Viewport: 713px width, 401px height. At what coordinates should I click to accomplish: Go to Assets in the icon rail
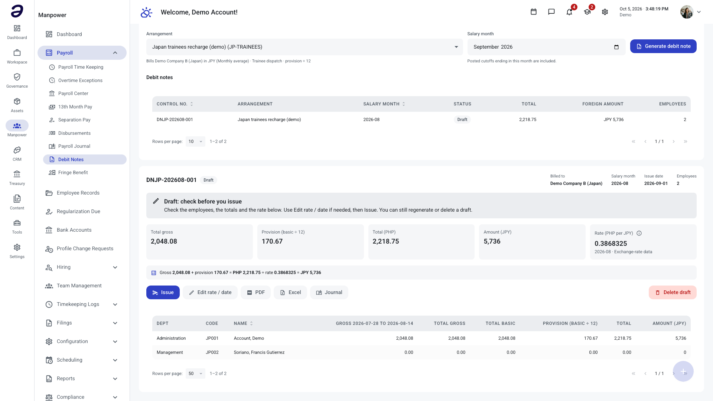[x=17, y=105]
